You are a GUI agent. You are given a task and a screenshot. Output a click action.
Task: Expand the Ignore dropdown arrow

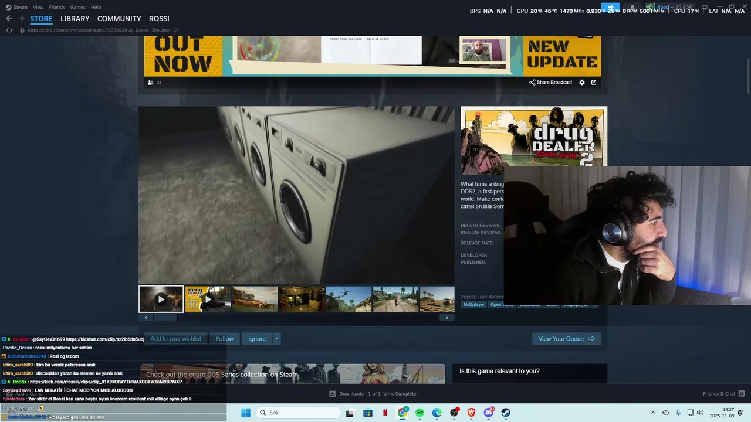click(x=276, y=339)
